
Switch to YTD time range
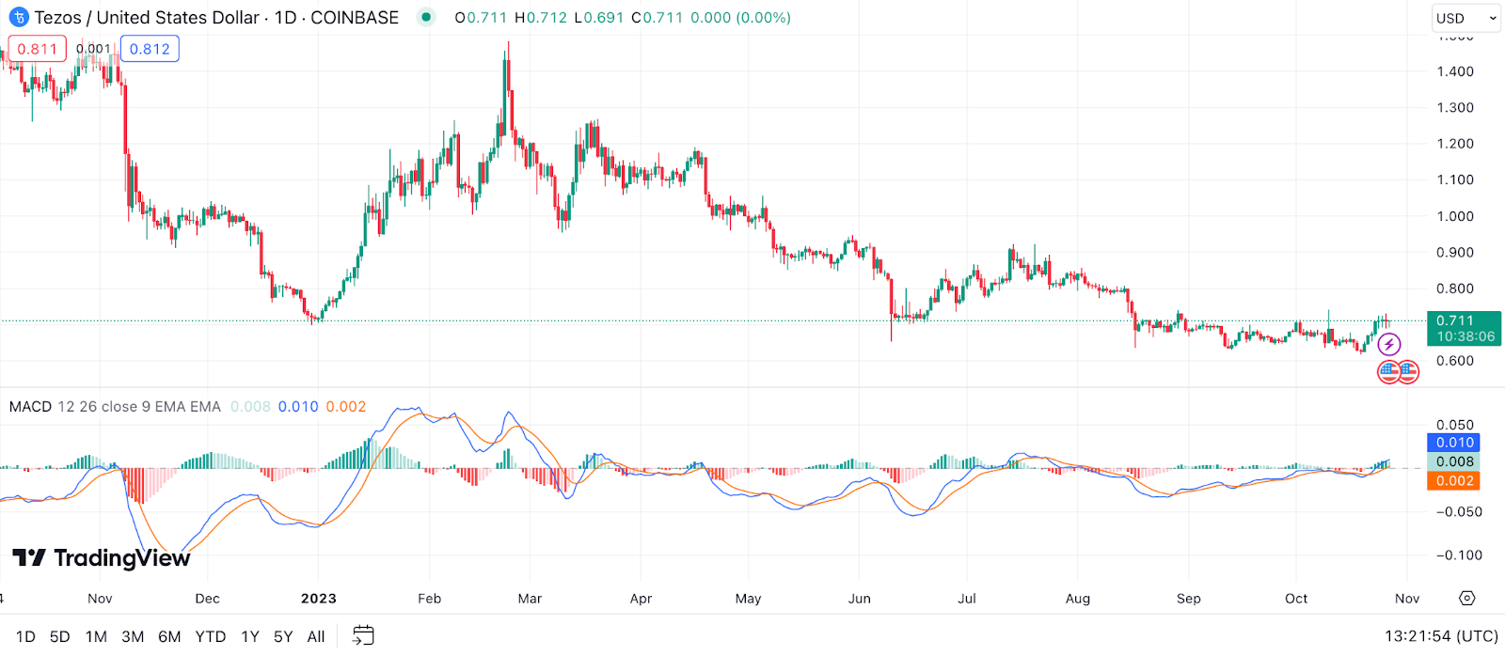(x=211, y=636)
